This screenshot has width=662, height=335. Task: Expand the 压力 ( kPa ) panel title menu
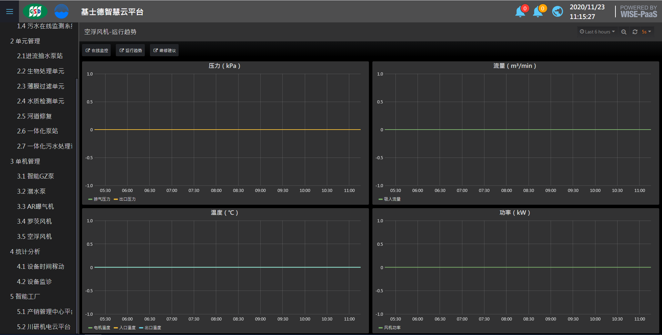(x=224, y=66)
